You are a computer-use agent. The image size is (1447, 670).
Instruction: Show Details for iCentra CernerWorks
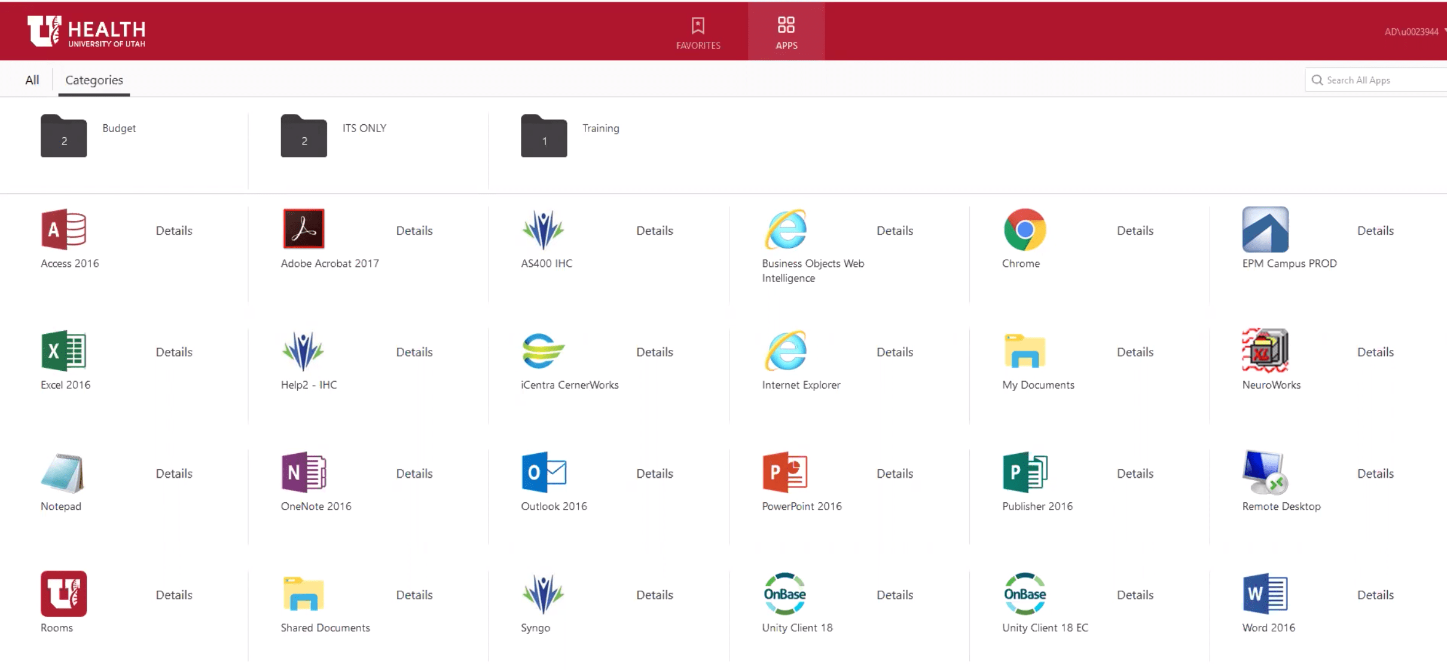pyautogui.click(x=655, y=352)
